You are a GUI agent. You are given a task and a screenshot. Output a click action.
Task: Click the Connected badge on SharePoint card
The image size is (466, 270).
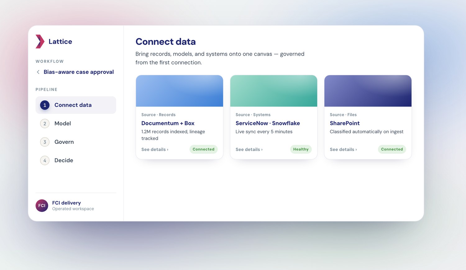point(392,149)
